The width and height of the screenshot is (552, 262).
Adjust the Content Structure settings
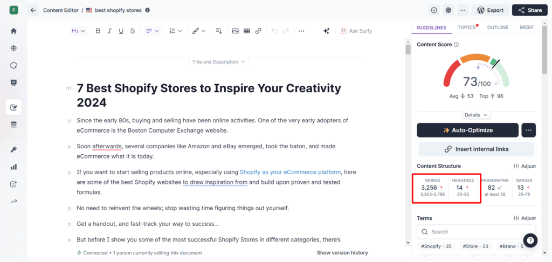coord(525,166)
